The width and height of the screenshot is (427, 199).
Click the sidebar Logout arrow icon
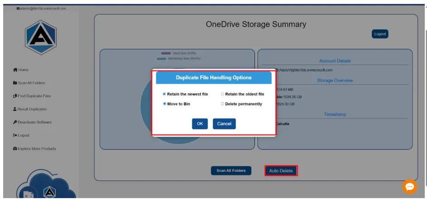point(15,136)
